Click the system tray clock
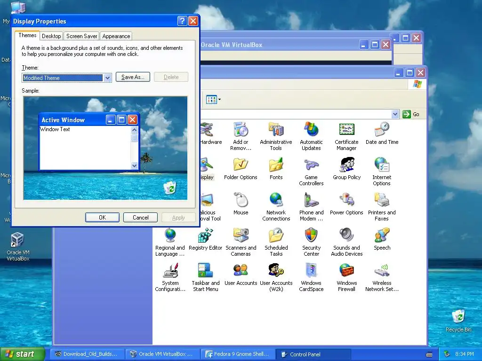Screen dimensions: 482x361 (x=464, y=354)
